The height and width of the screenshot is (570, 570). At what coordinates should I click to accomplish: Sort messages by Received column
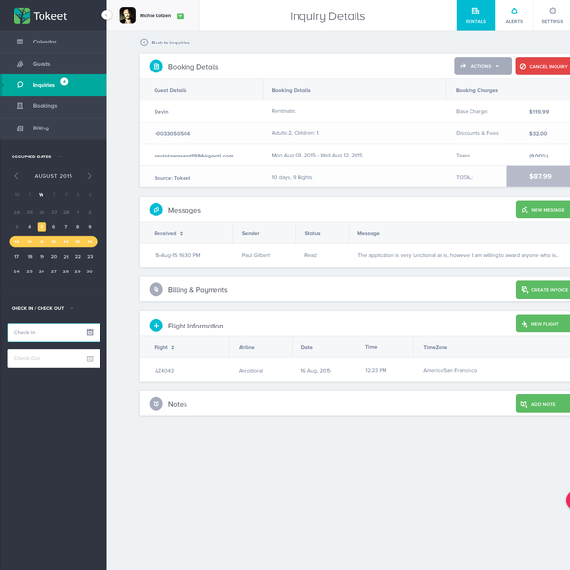(x=168, y=233)
